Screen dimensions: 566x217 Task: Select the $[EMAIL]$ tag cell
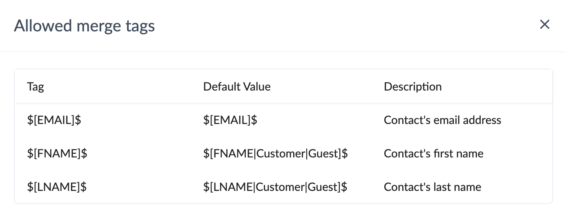(x=54, y=120)
